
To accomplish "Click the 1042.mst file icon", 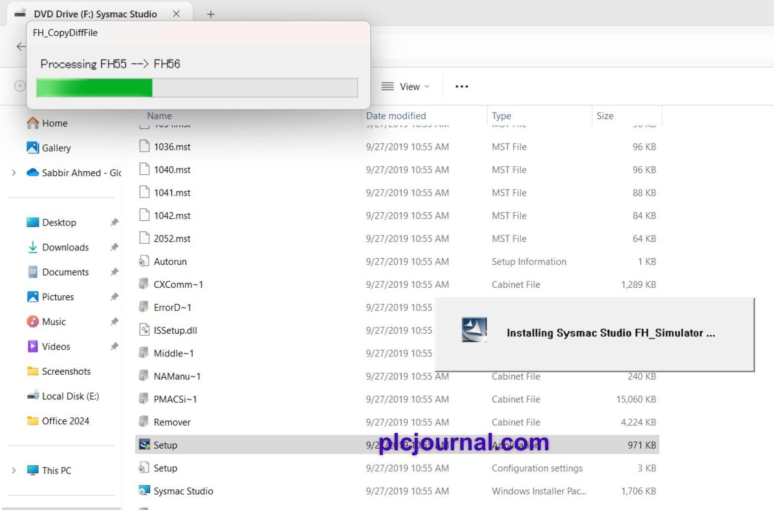I will tap(144, 215).
